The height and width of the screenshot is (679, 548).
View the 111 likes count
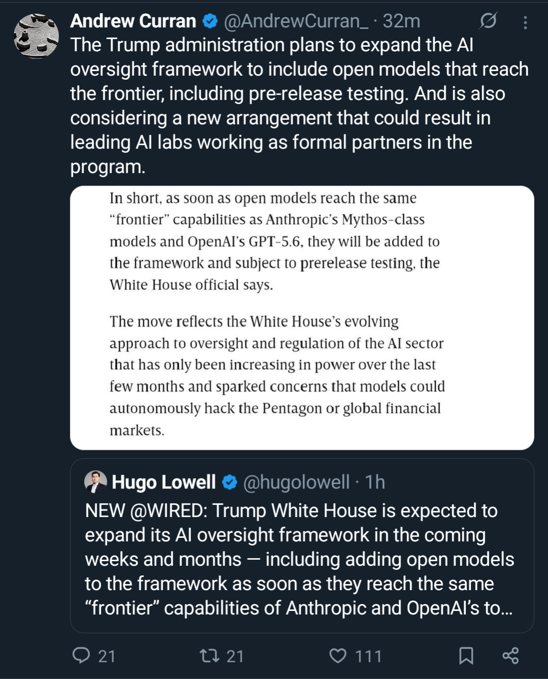pos(368,656)
